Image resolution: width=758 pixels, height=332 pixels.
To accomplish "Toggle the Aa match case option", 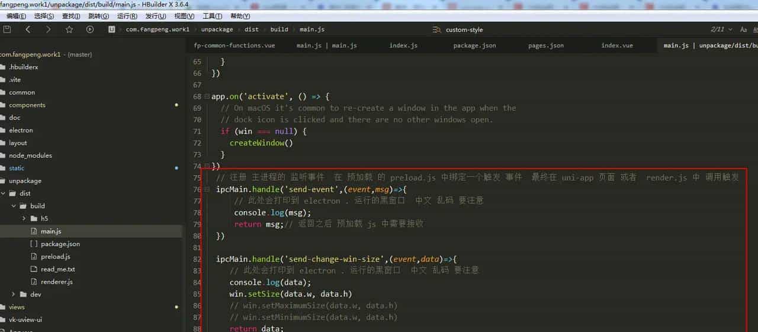I will pos(744,29).
